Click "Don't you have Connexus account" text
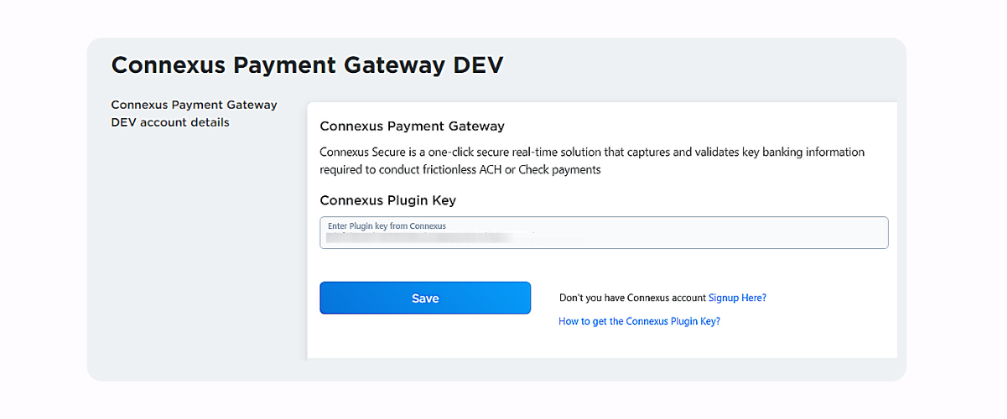 [x=632, y=297]
